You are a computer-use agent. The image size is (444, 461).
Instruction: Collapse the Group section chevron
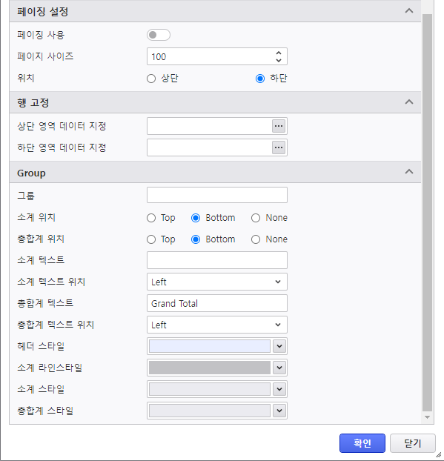coord(409,172)
